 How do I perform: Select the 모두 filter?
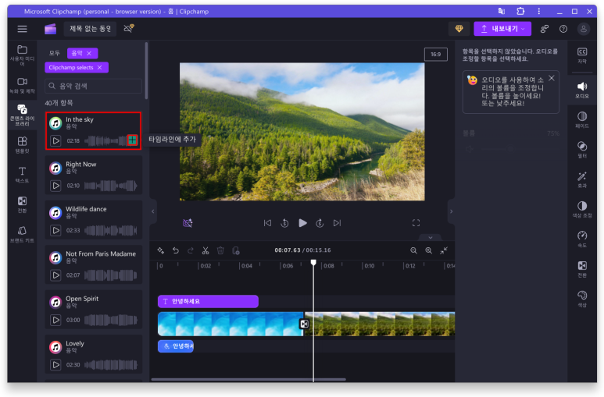click(x=55, y=53)
